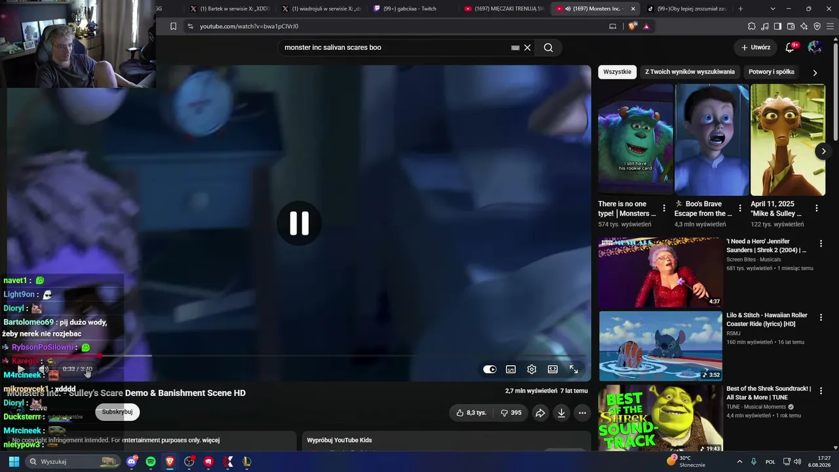Switch to the Bartek w serwisie X tab
Screen dimensions: 839x472
coord(229,9)
